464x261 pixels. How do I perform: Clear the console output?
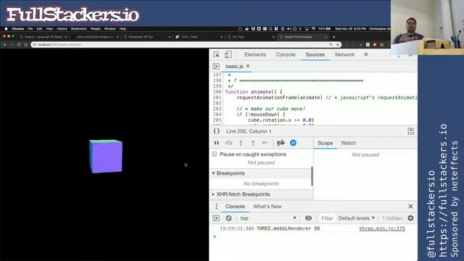(x=228, y=218)
